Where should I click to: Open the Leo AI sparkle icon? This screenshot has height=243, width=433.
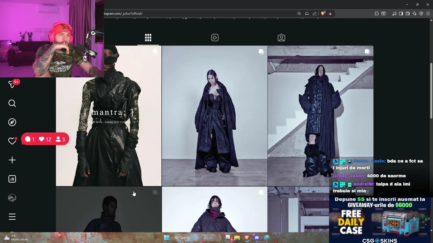click(x=414, y=13)
